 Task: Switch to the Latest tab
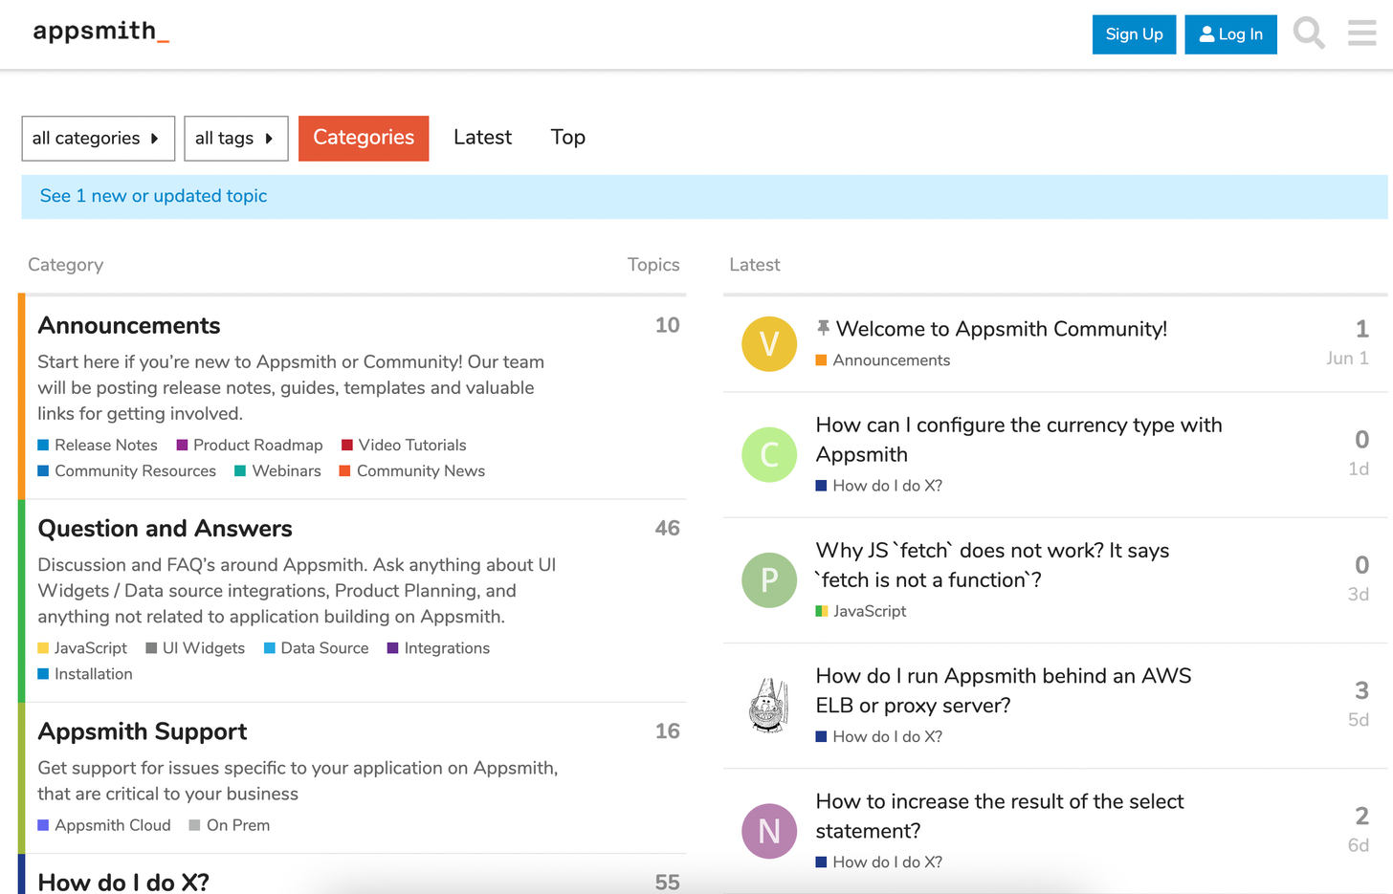coord(482,138)
